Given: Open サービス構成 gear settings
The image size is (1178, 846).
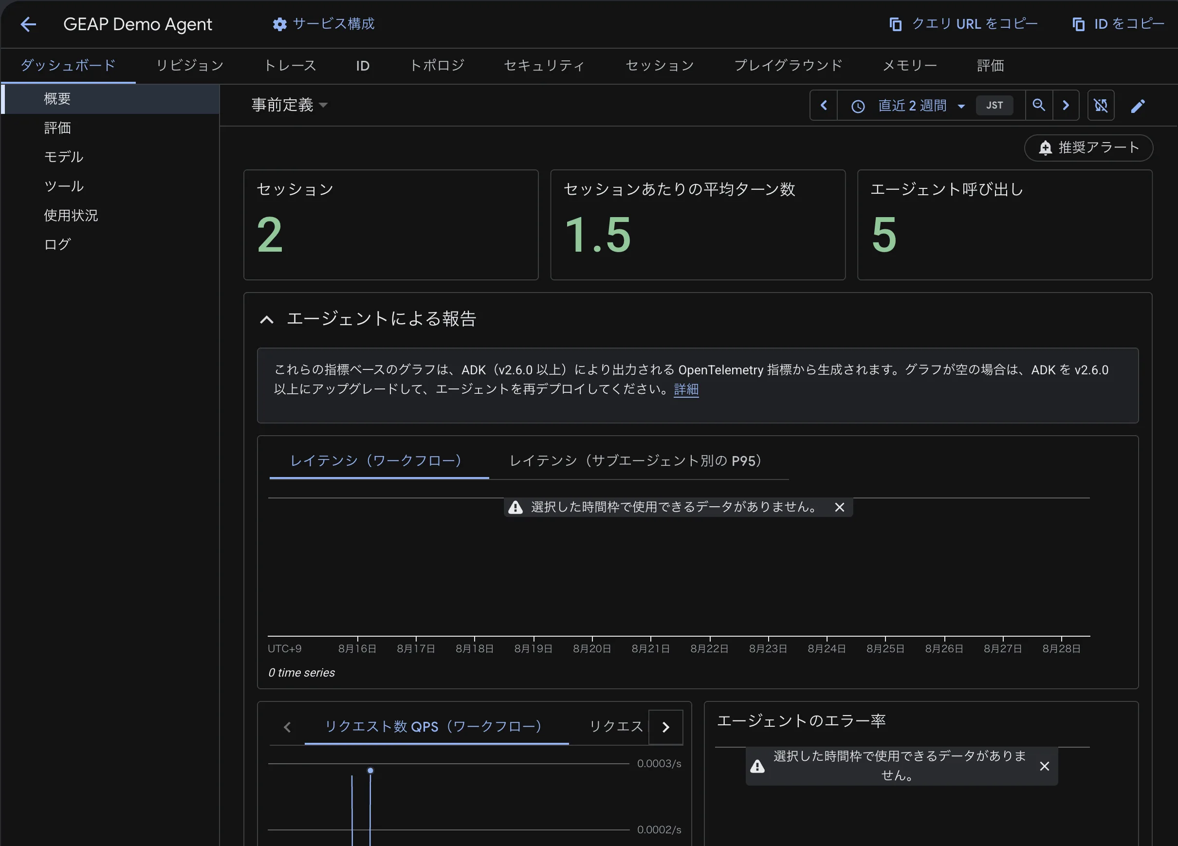Looking at the screenshot, I should pos(323,24).
